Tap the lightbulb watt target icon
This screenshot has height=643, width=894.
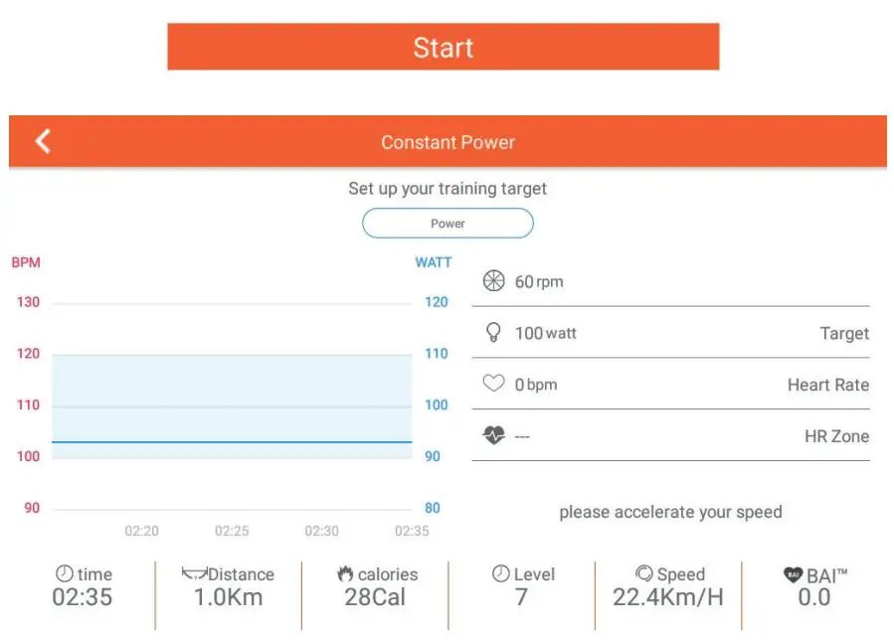(493, 333)
